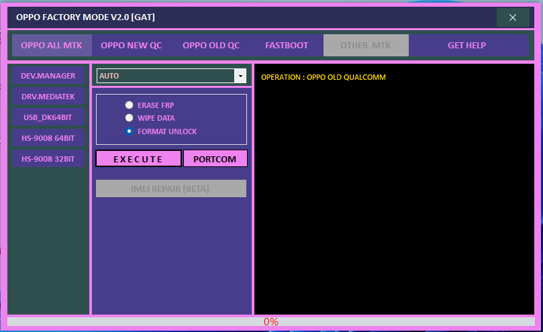Choose the HS-9008 32BIT driver button

click(x=48, y=159)
